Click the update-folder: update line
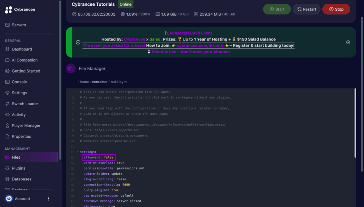 point(103,174)
